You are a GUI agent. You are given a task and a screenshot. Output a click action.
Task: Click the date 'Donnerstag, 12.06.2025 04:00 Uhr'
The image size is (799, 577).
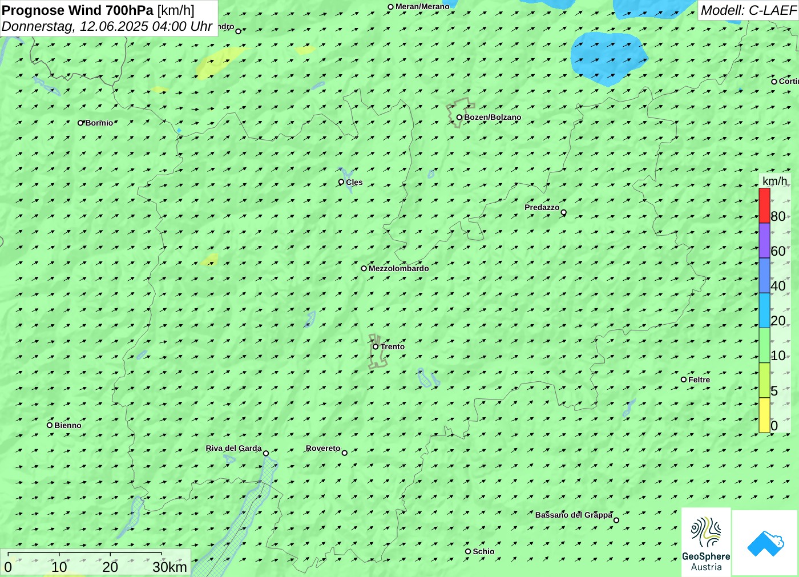pyautogui.click(x=107, y=26)
